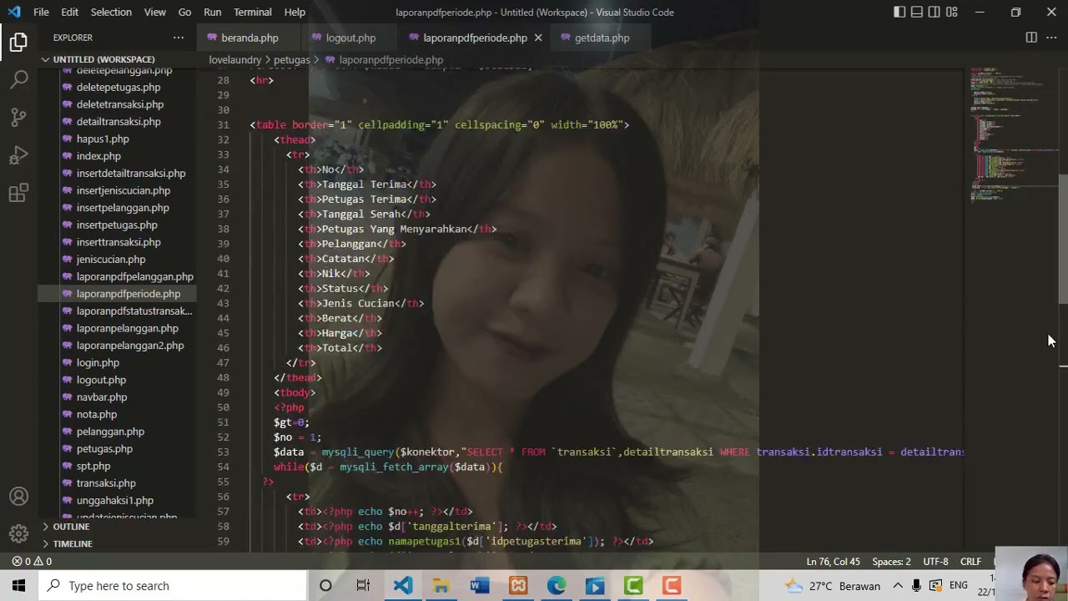Click editor vertical scrollbar thumb
The height and width of the screenshot is (601, 1068).
(1062, 240)
